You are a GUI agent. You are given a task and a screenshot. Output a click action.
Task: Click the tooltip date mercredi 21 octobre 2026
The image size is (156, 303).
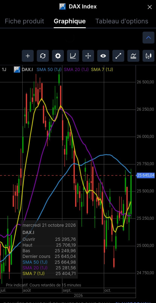tap(49, 225)
